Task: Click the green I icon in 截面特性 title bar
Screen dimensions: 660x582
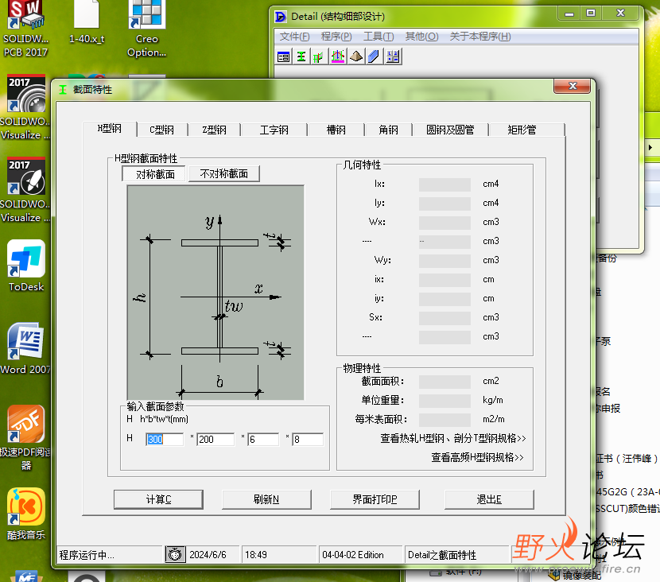Action: pos(63,90)
